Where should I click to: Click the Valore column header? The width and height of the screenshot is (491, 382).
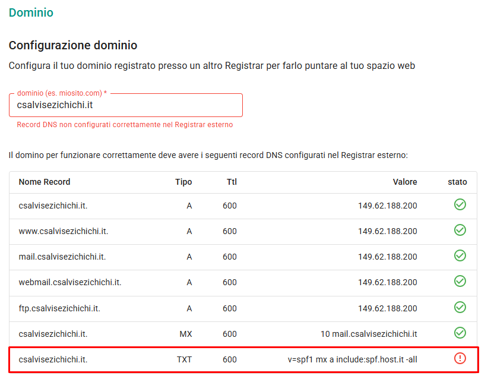405,182
